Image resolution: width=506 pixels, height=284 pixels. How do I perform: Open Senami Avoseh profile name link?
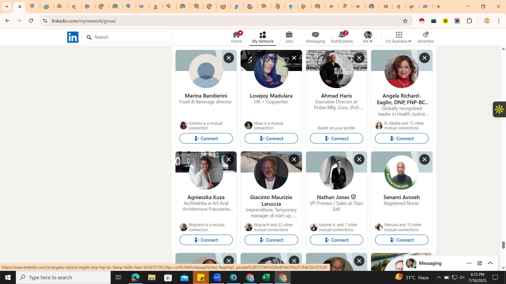[x=402, y=197]
